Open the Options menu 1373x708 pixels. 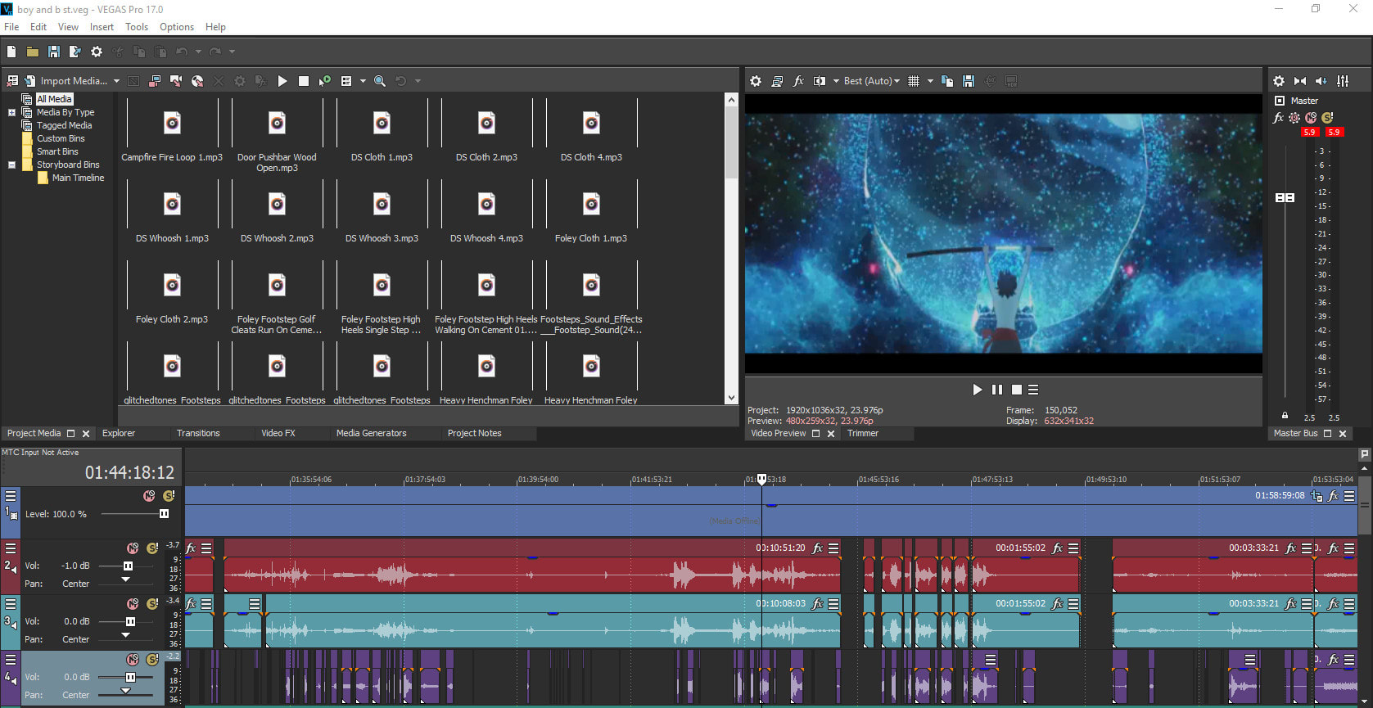(x=177, y=27)
